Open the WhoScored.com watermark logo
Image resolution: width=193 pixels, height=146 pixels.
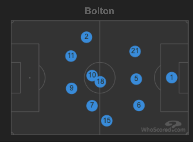click(x=163, y=126)
